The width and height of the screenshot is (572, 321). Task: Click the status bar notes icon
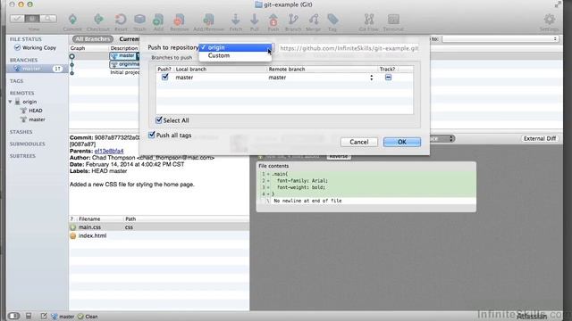[x=44, y=316]
